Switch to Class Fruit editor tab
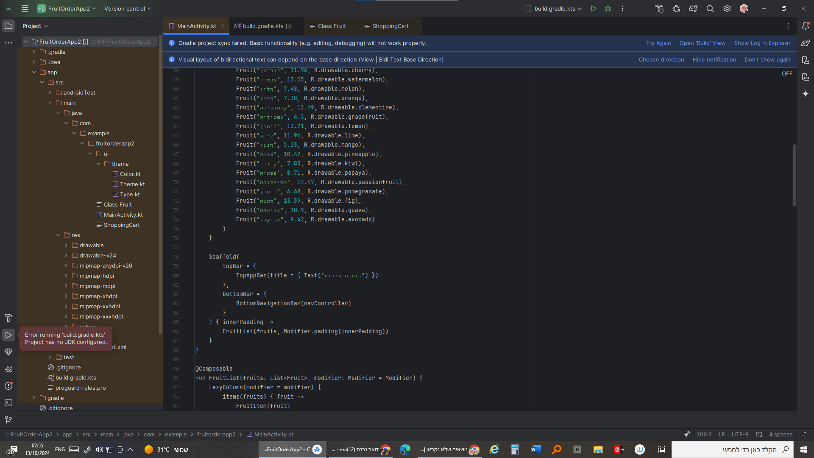Screen dimensions: 814x458 pyautogui.click(x=328, y=26)
